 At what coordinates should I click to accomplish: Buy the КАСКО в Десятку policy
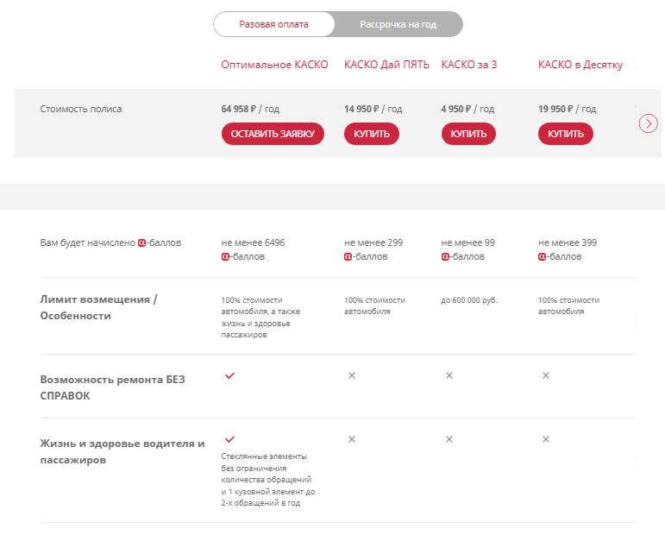click(x=565, y=134)
